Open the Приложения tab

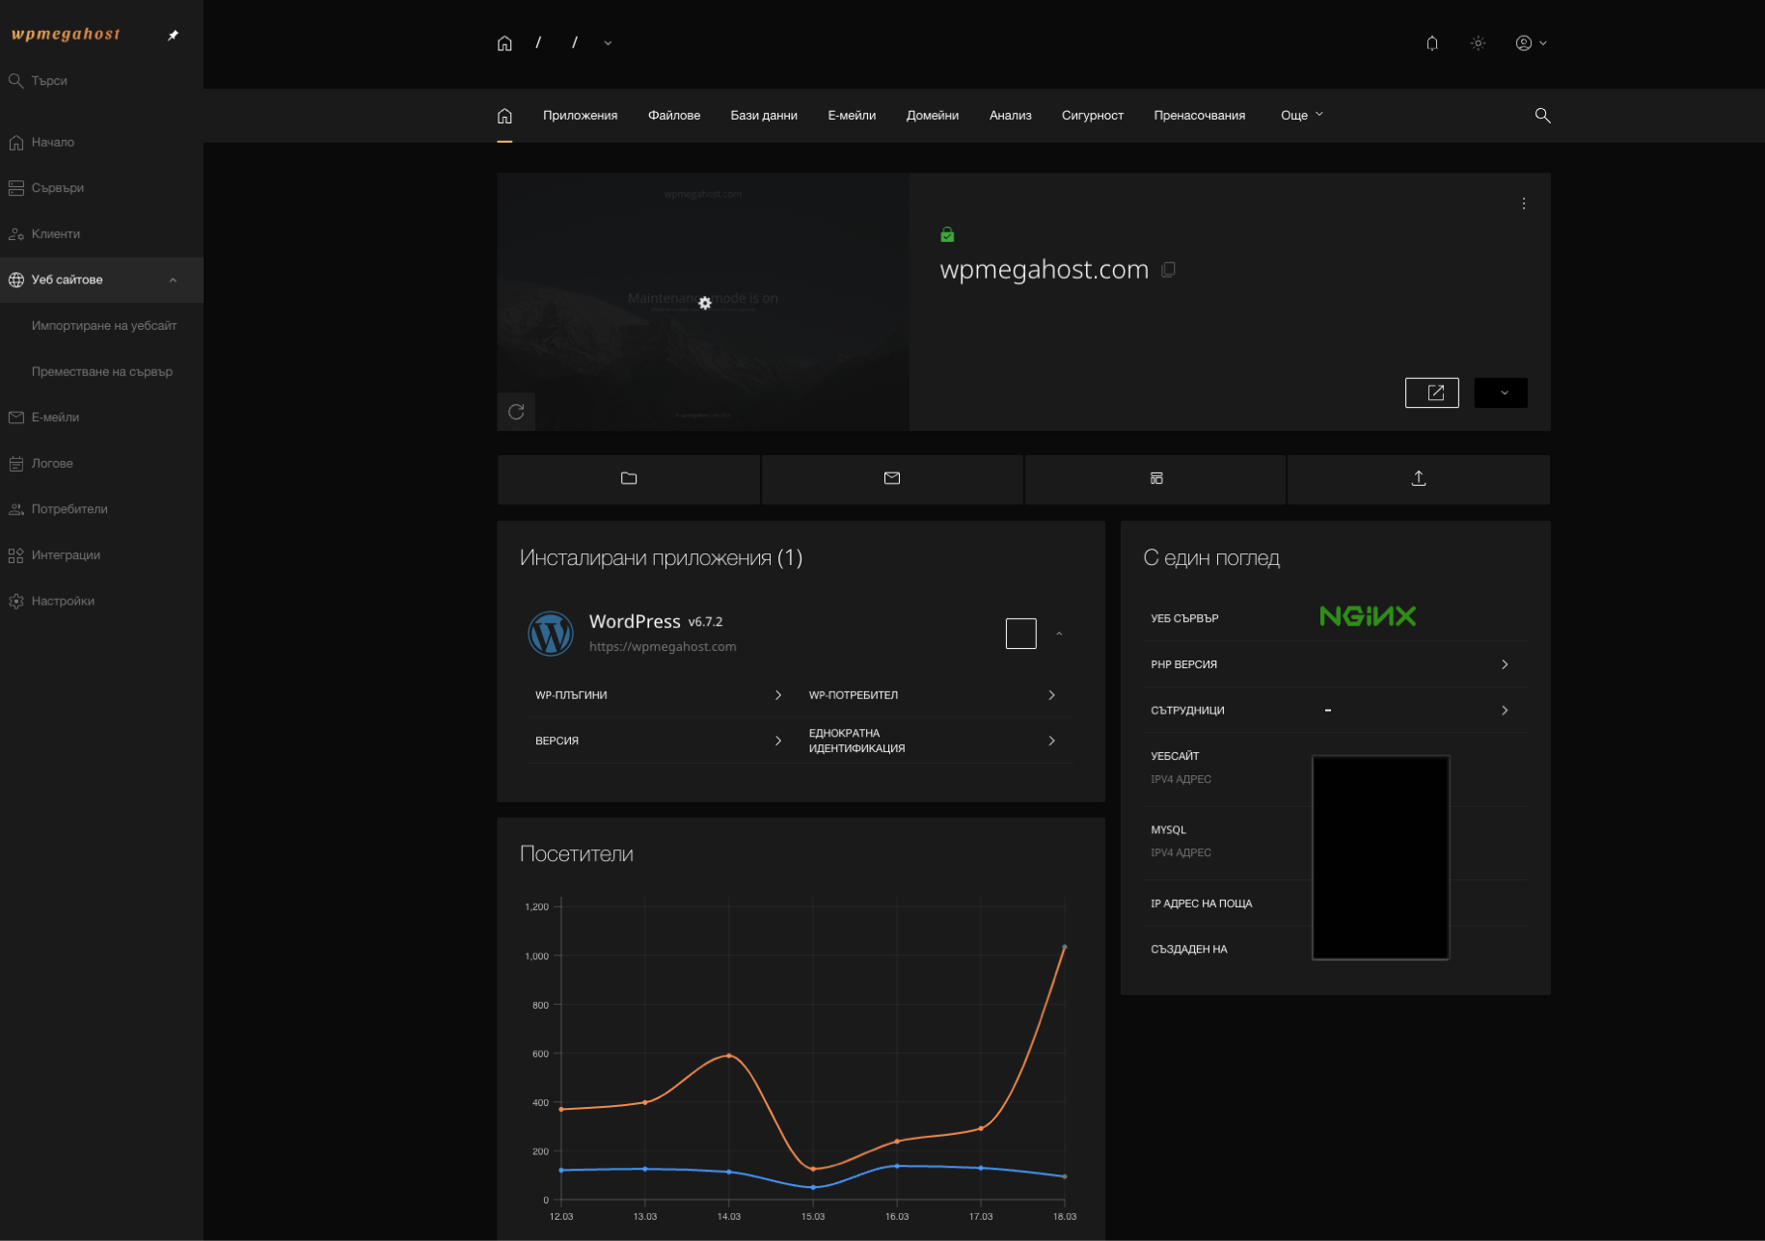point(580,116)
